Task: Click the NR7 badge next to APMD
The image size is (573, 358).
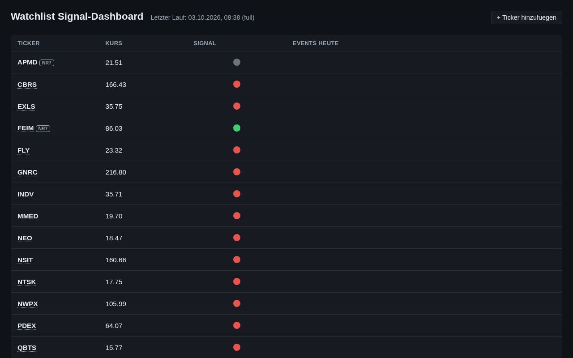Action: tap(47, 63)
